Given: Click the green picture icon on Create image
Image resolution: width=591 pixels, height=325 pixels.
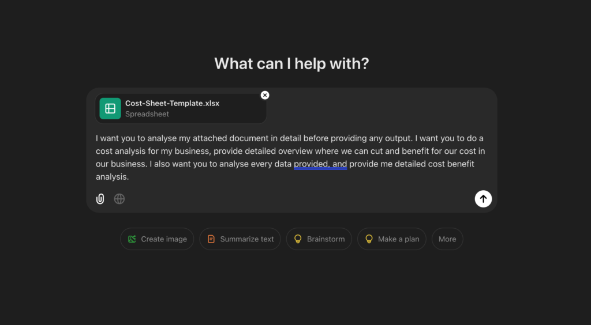Looking at the screenshot, I should [x=132, y=239].
